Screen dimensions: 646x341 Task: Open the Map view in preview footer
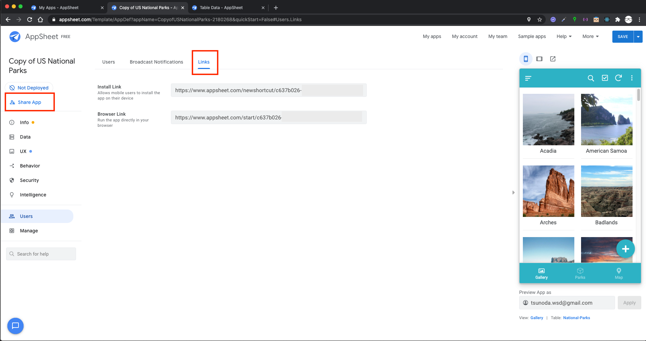tap(619, 274)
